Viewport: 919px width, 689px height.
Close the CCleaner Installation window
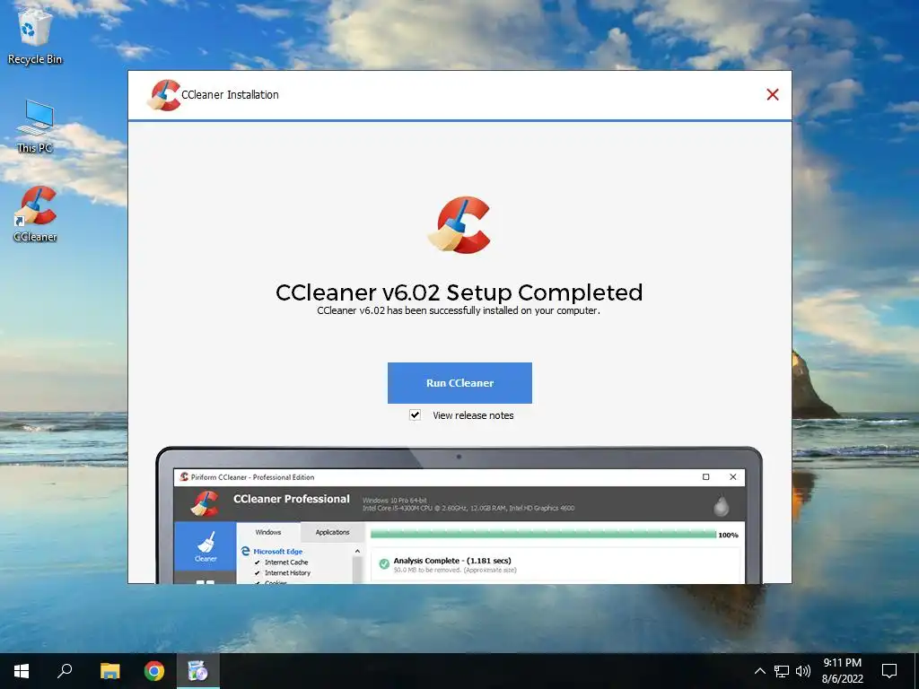pos(773,94)
